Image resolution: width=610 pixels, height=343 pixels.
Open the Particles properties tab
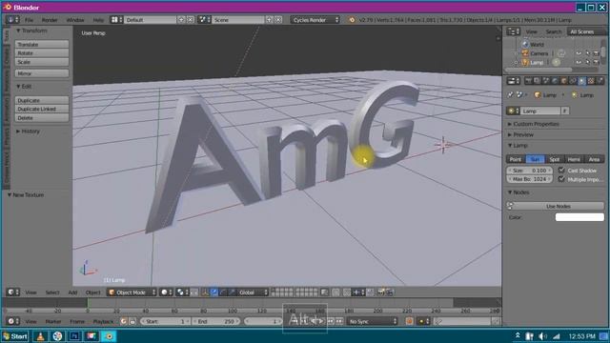coord(600,81)
